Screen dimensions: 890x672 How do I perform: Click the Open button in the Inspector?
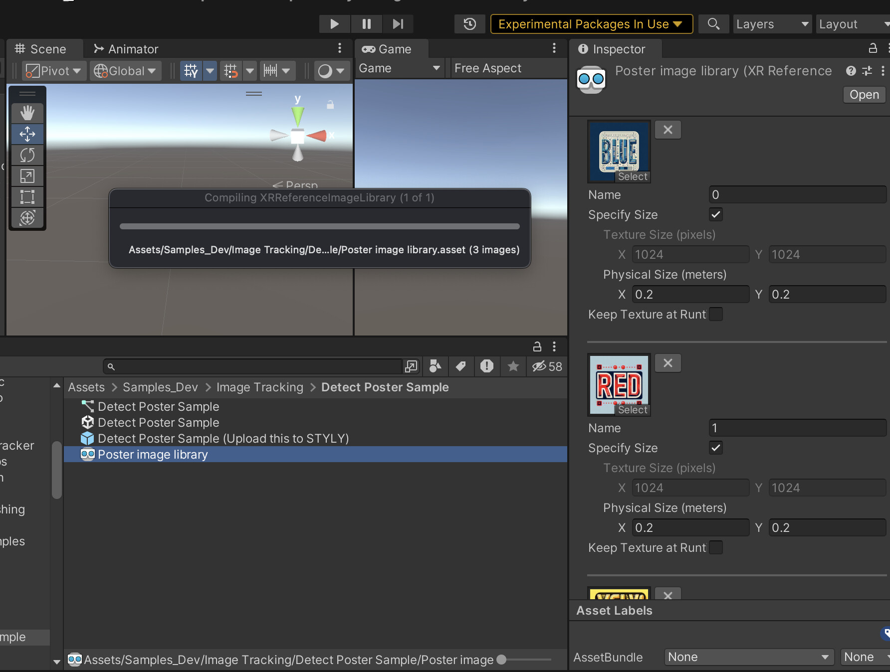coord(864,94)
